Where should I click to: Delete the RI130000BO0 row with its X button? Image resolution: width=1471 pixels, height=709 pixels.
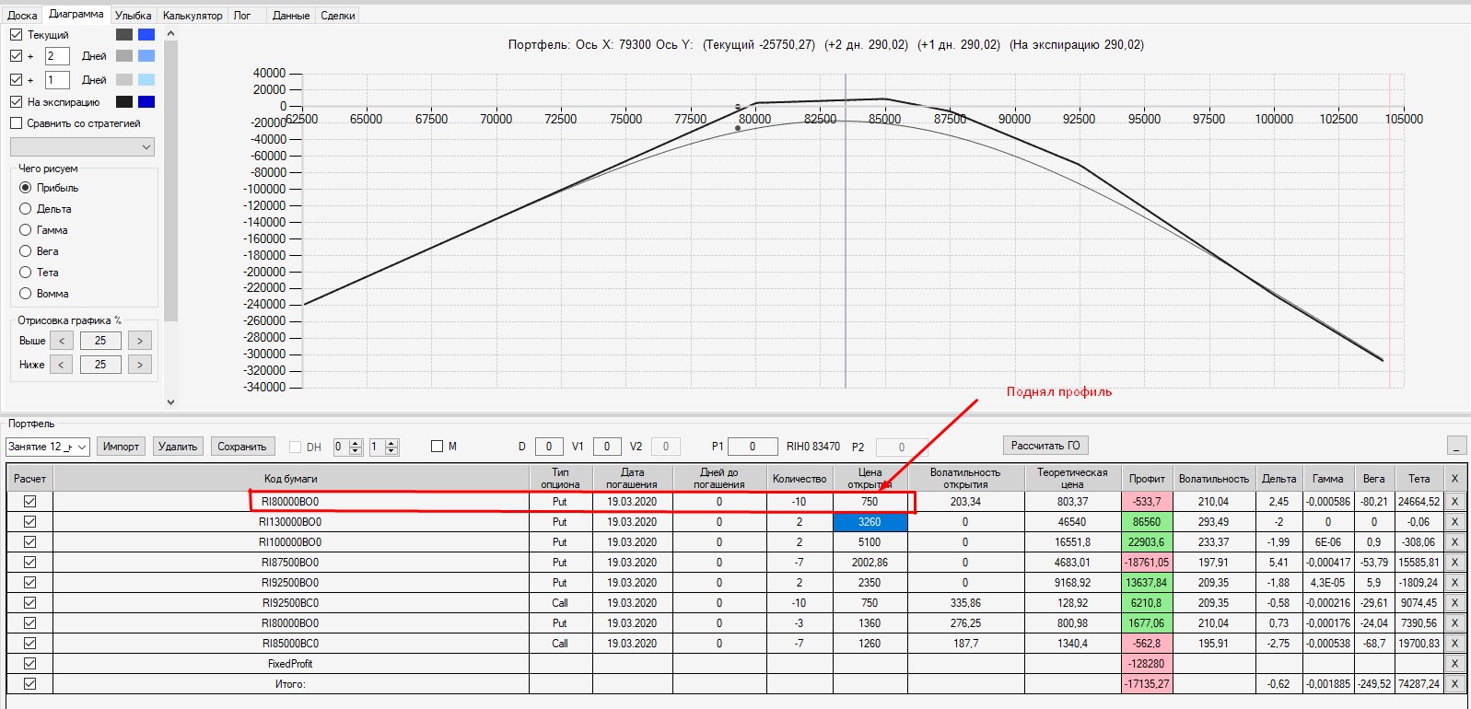click(x=1454, y=522)
